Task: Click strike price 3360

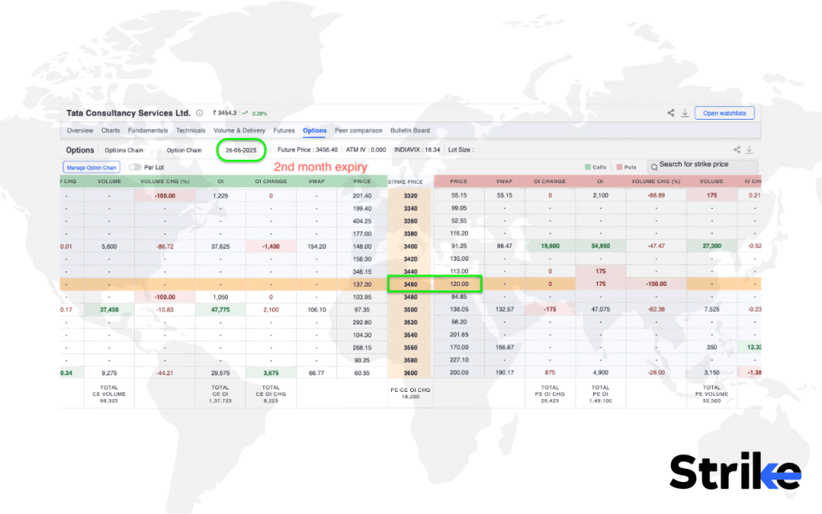Action: [x=410, y=221]
